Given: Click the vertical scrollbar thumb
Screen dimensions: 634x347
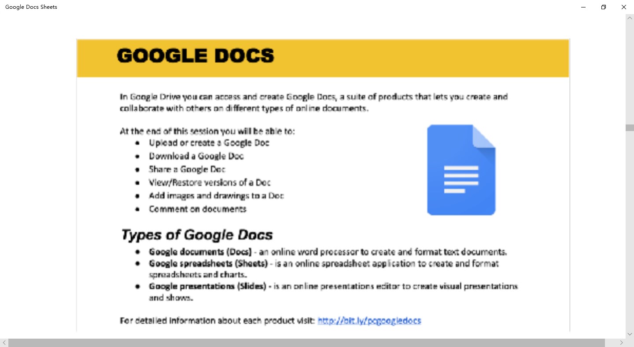Looking at the screenshot, I should (x=630, y=128).
